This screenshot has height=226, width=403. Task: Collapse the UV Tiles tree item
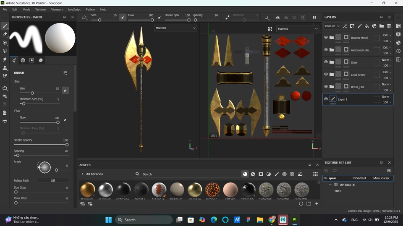tap(330, 185)
